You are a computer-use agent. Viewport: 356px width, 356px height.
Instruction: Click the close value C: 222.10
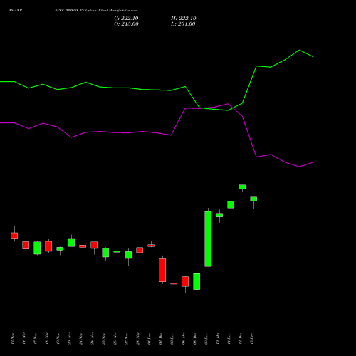(x=126, y=19)
